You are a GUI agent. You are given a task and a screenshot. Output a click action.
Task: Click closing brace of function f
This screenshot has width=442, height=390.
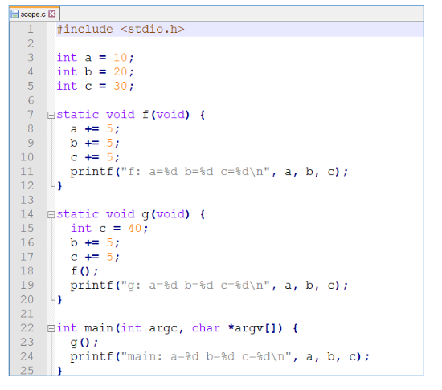coord(59,186)
